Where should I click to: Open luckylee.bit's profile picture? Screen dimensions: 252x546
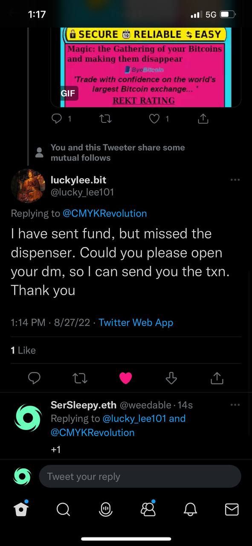tap(28, 186)
